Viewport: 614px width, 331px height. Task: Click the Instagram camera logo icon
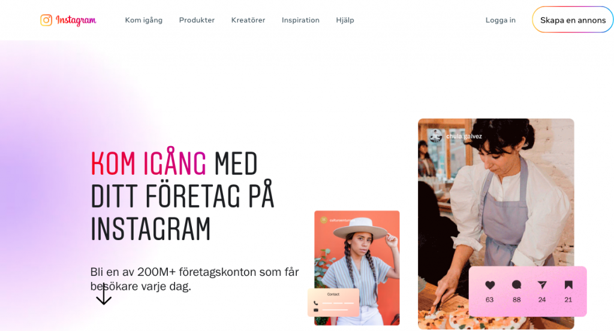(46, 20)
